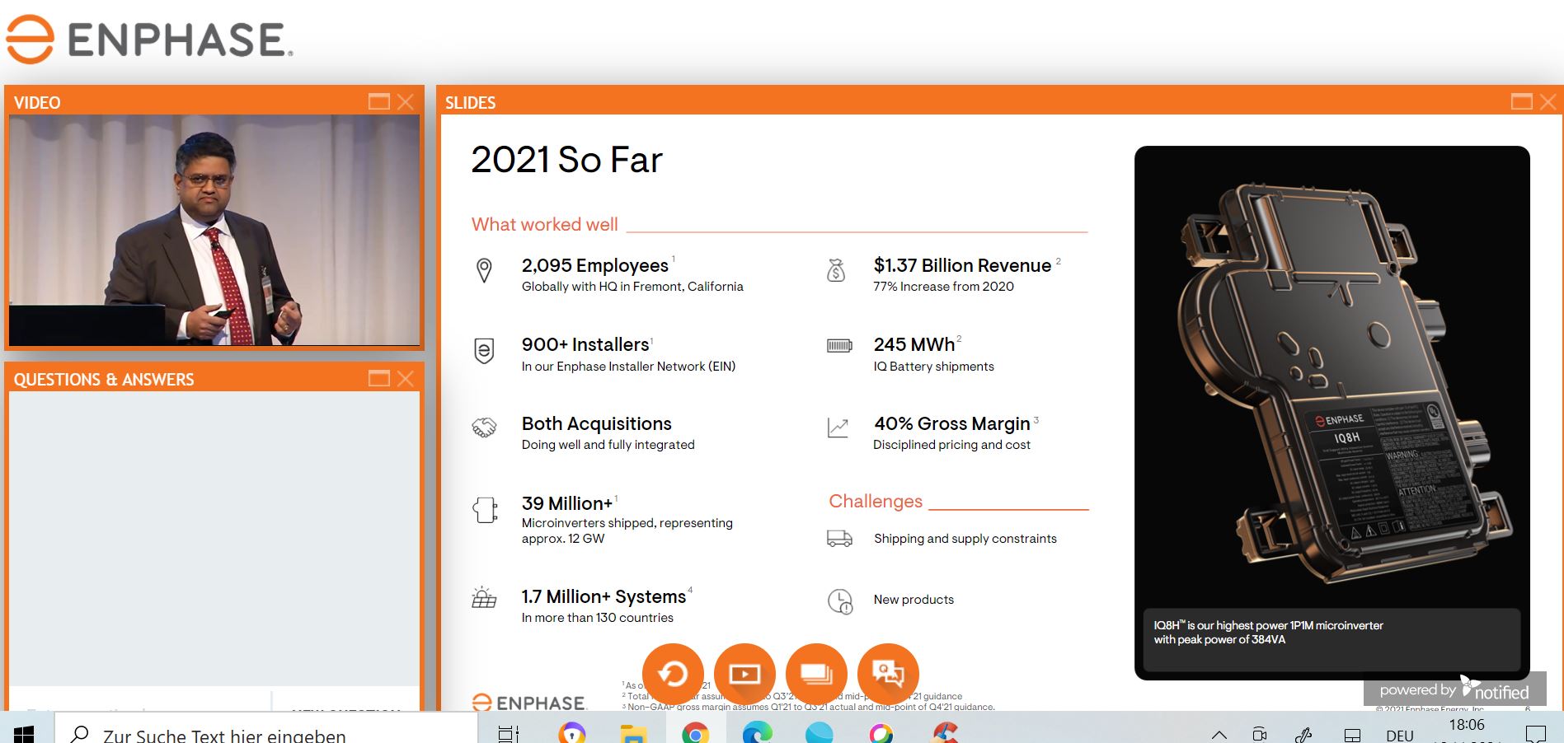This screenshot has width=1564, height=743.
Task: Click the IQ8H microinverter product image
Action: [1332, 379]
